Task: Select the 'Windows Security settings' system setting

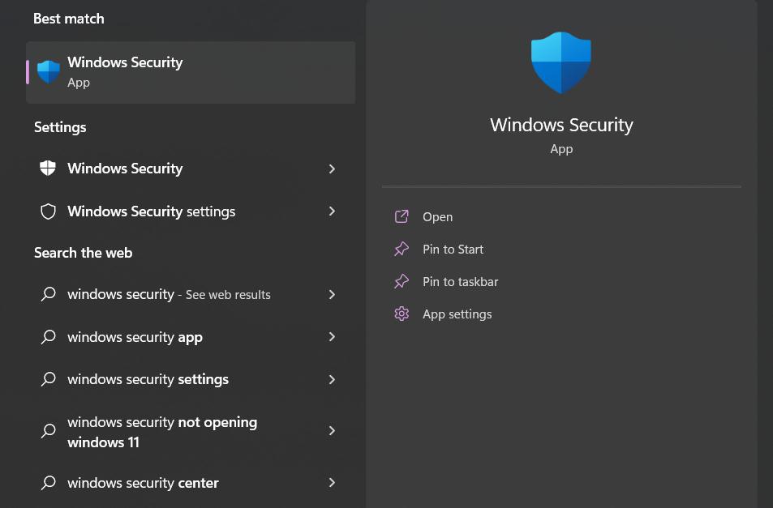Action: (x=191, y=211)
